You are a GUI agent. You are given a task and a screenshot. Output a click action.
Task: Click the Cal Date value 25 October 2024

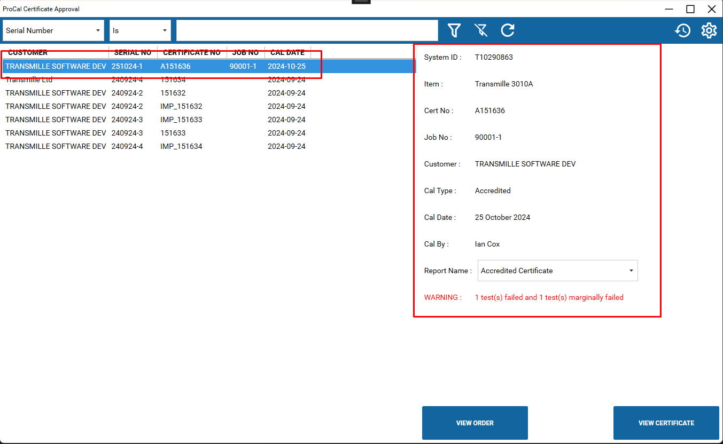click(502, 217)
